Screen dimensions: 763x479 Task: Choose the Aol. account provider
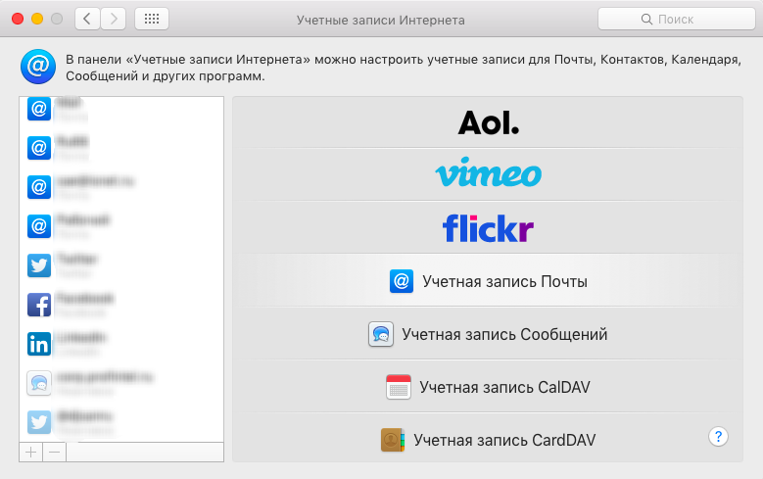coord(488,122)
